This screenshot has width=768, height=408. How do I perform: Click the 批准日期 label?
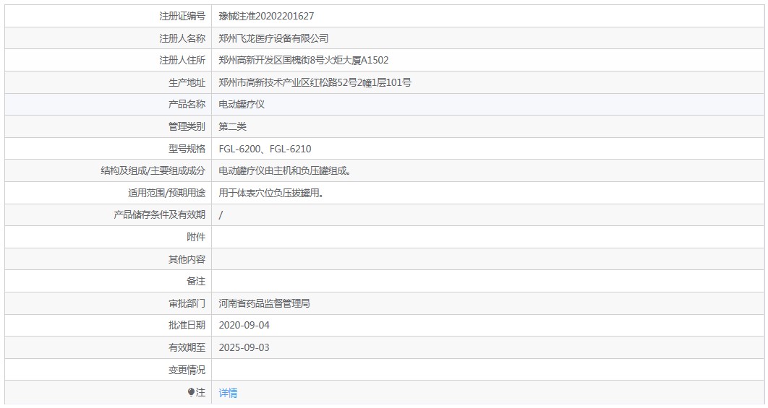tap(187, 326)
